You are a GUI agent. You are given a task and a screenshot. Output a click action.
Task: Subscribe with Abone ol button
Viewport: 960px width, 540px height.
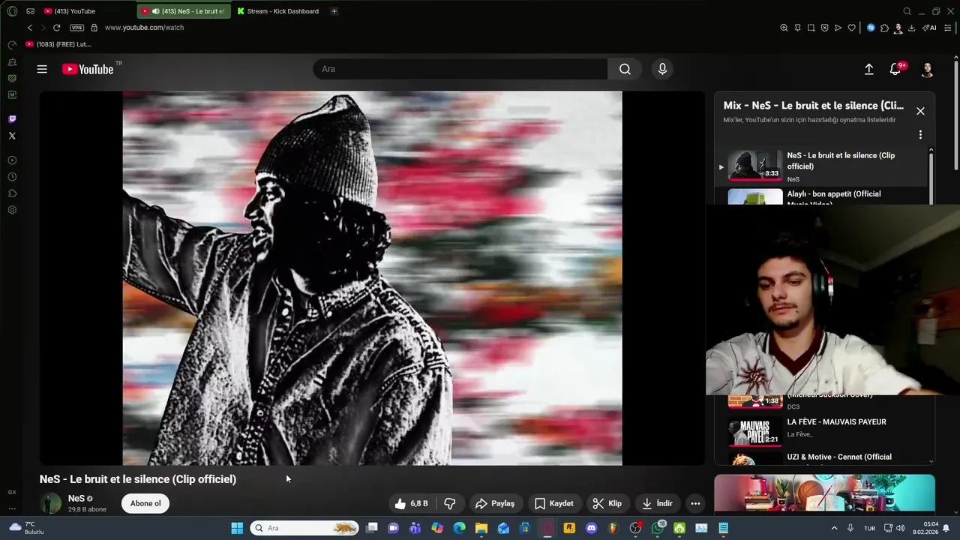(x=145, y=503)
